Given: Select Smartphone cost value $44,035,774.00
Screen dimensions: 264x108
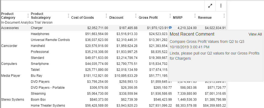Looking at the screenshot, I should pyautogui.click(x=97, y=64).
